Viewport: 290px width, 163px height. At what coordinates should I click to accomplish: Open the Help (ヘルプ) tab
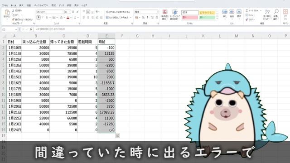tap(84, 5)
